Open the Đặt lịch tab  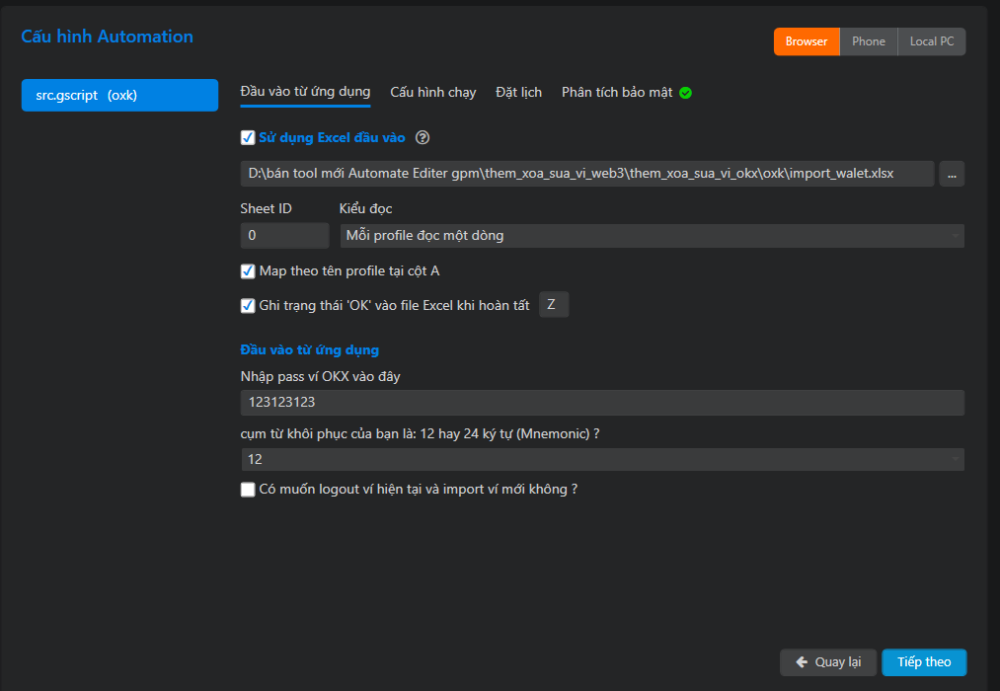tap(518, 92)
